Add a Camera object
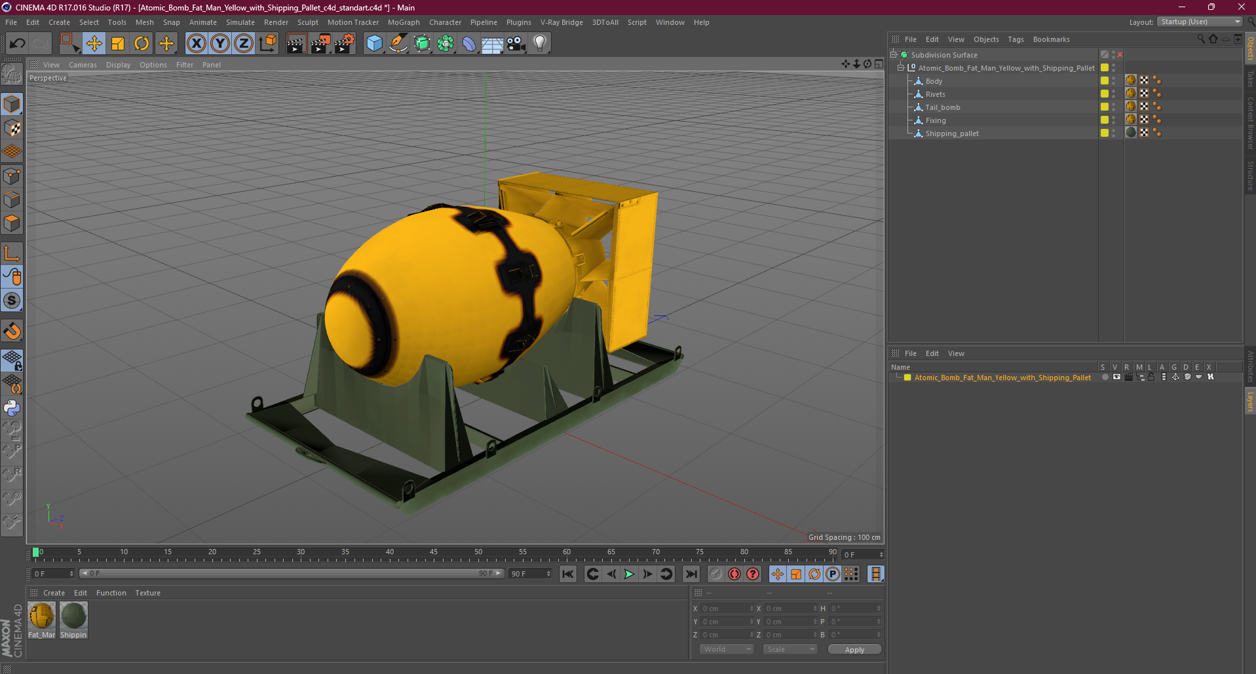Screen dimensions: 1256x674 [516, 44]
